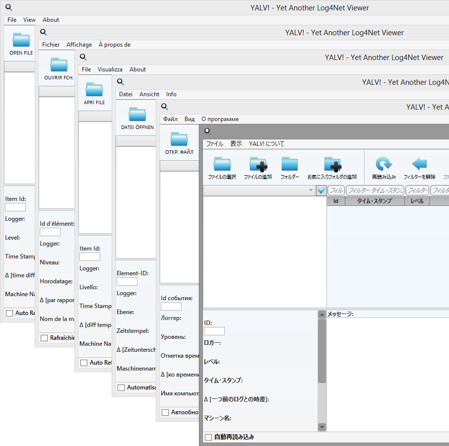
Task: Click the ID input box in Japanese window
Action: 214,331
